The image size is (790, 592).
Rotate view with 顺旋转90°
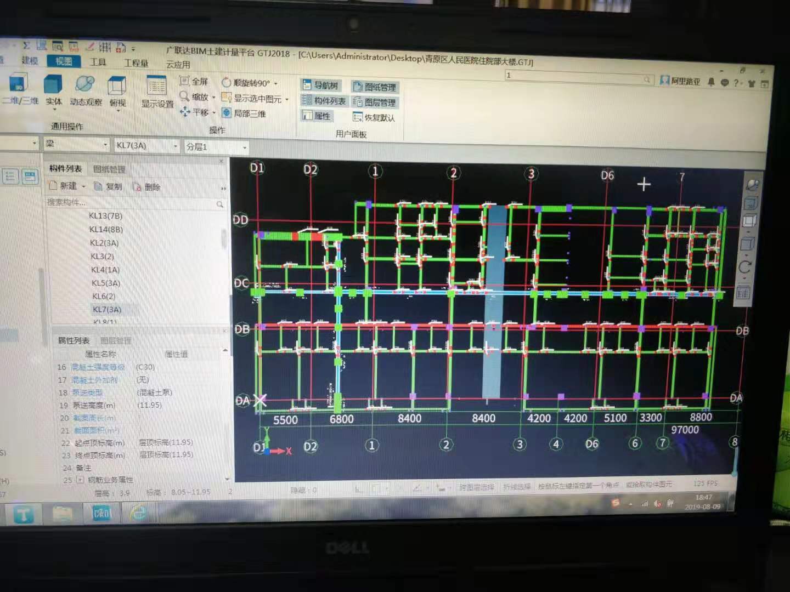[x=246, y=83]
